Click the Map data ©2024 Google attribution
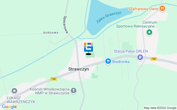The image size is (177, 110). [160, 108]
